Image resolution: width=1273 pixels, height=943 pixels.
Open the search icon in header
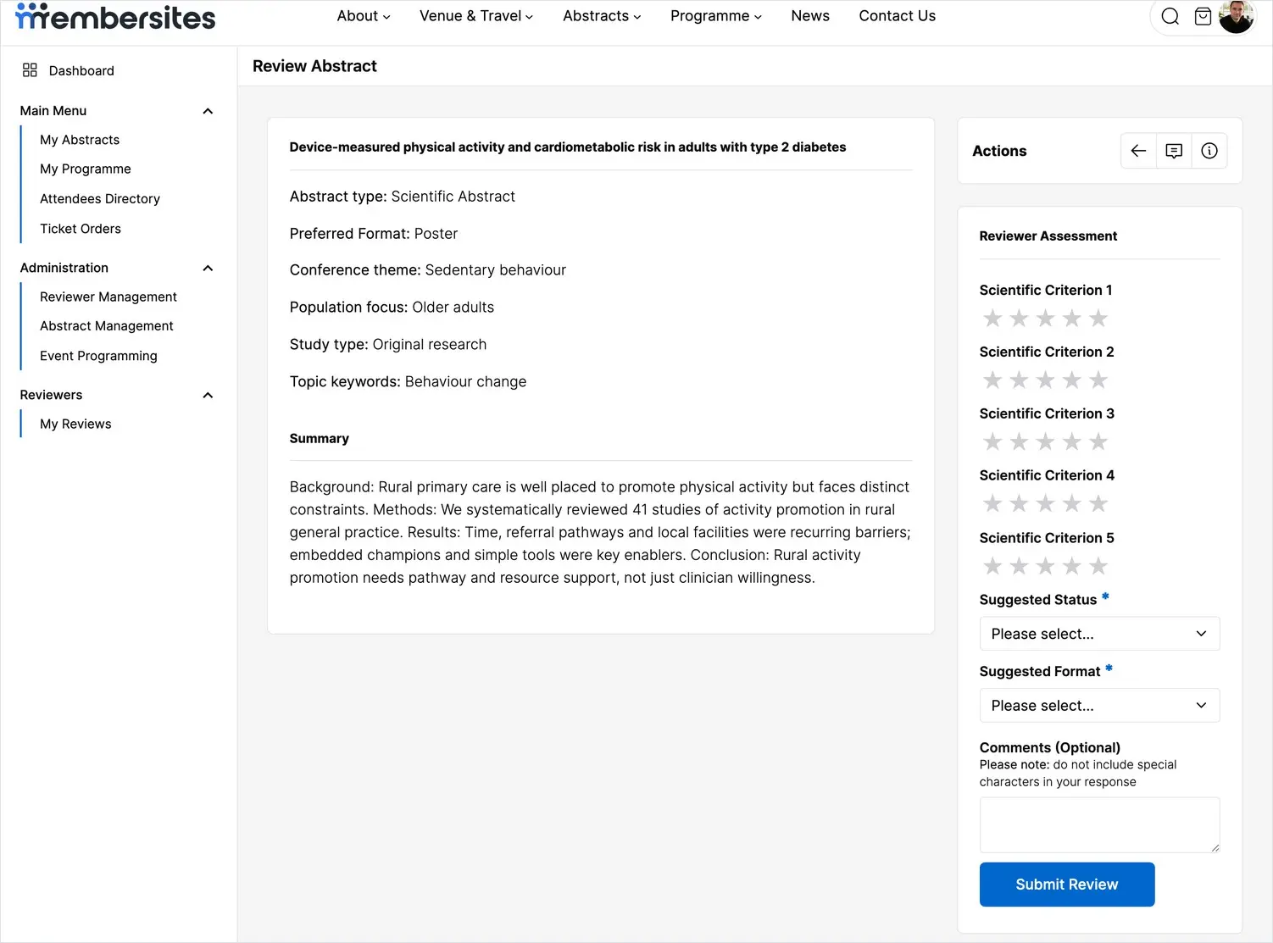(1170, 16)
